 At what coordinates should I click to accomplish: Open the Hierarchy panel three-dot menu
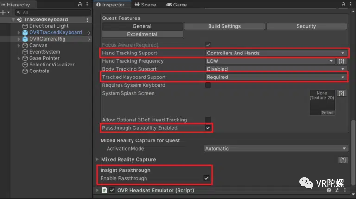87,4
